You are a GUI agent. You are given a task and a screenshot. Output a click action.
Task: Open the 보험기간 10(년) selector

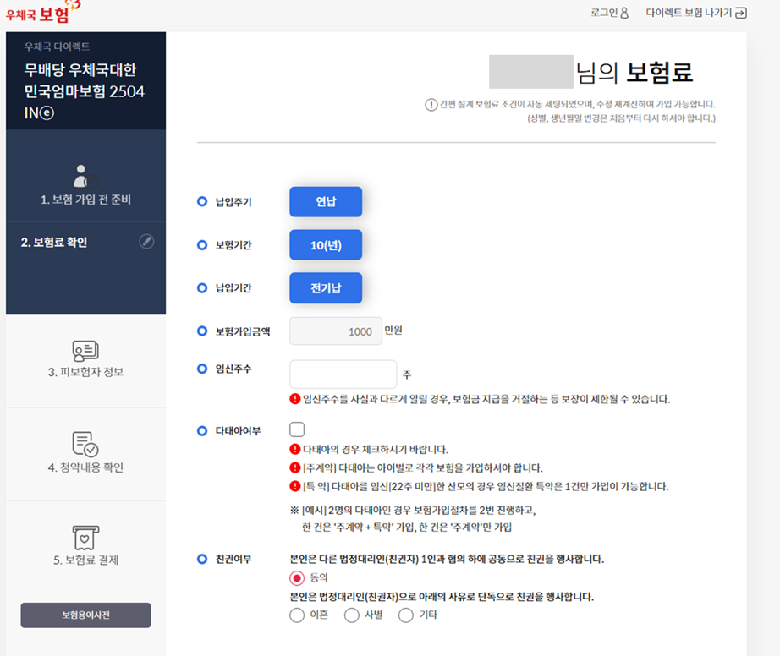point(326,245)
